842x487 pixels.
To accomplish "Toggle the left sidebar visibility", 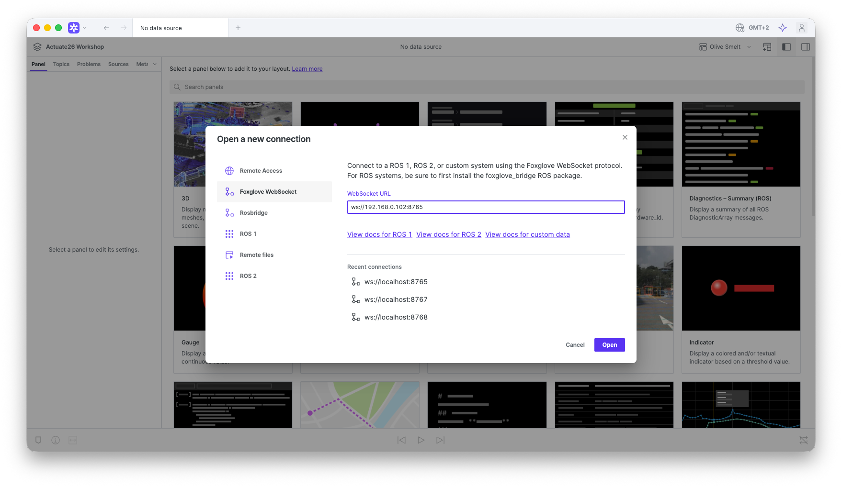I will [786, 47].
